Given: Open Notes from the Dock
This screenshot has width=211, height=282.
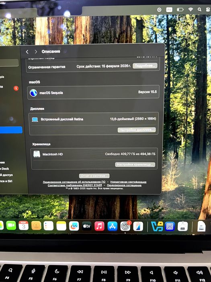Looking at the screenshot, I should pyautogui.click(x=61, y=226).
